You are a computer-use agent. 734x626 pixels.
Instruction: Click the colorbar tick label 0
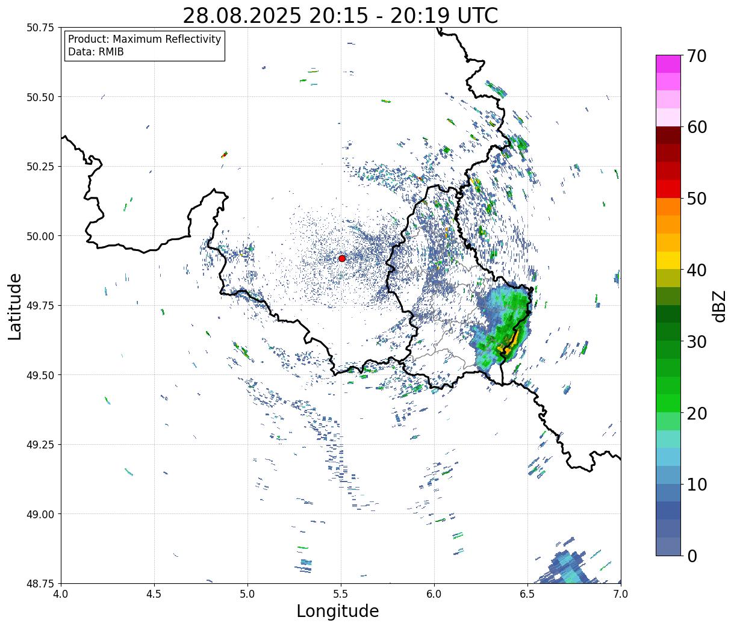click(x=692, y=556)
